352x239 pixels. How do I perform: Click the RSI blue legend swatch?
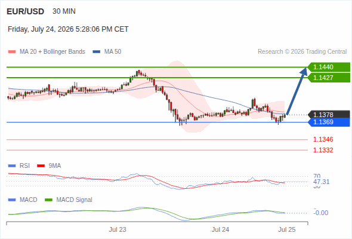pyautogui.click(x=12, y=166)
